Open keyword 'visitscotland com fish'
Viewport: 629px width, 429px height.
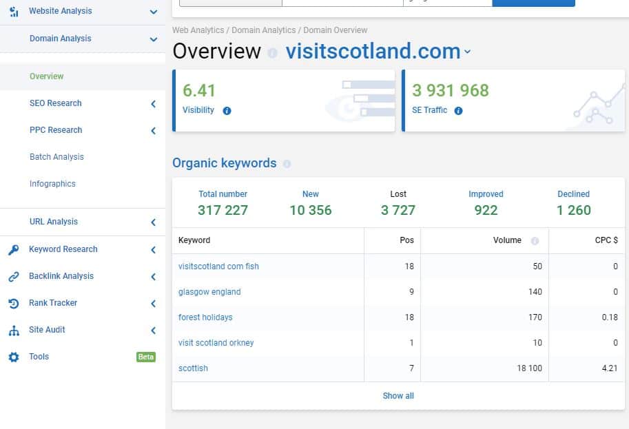218,266
